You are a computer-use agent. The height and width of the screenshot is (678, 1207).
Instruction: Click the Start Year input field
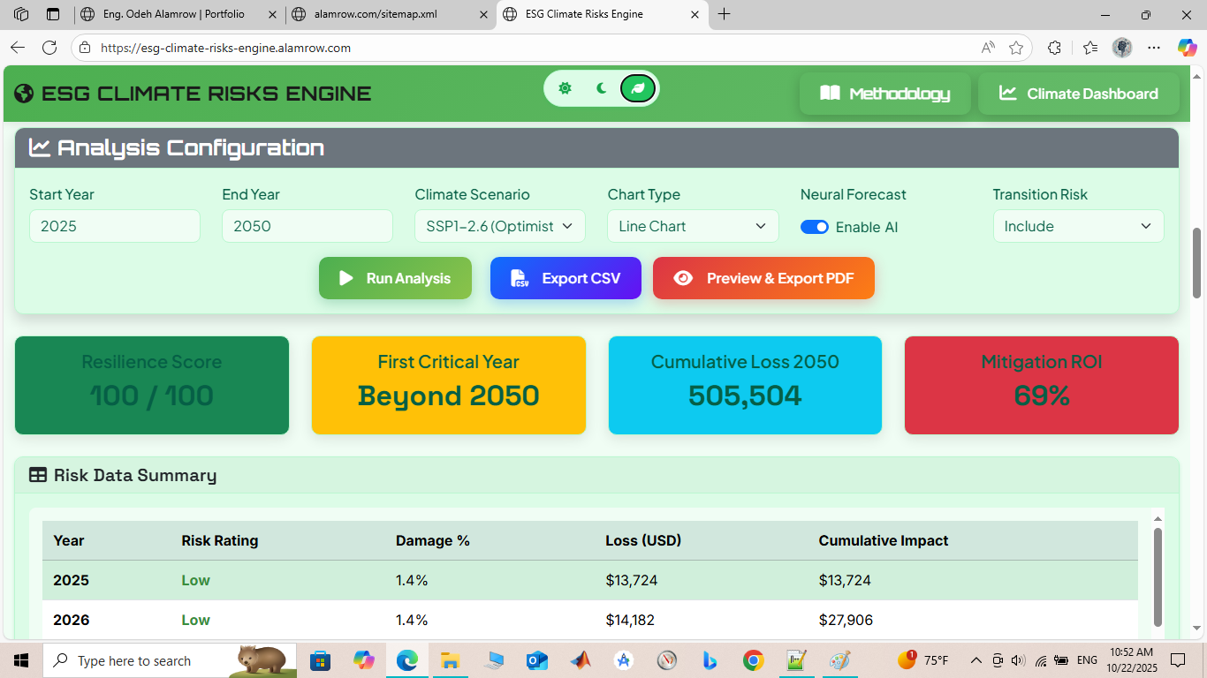114,226
